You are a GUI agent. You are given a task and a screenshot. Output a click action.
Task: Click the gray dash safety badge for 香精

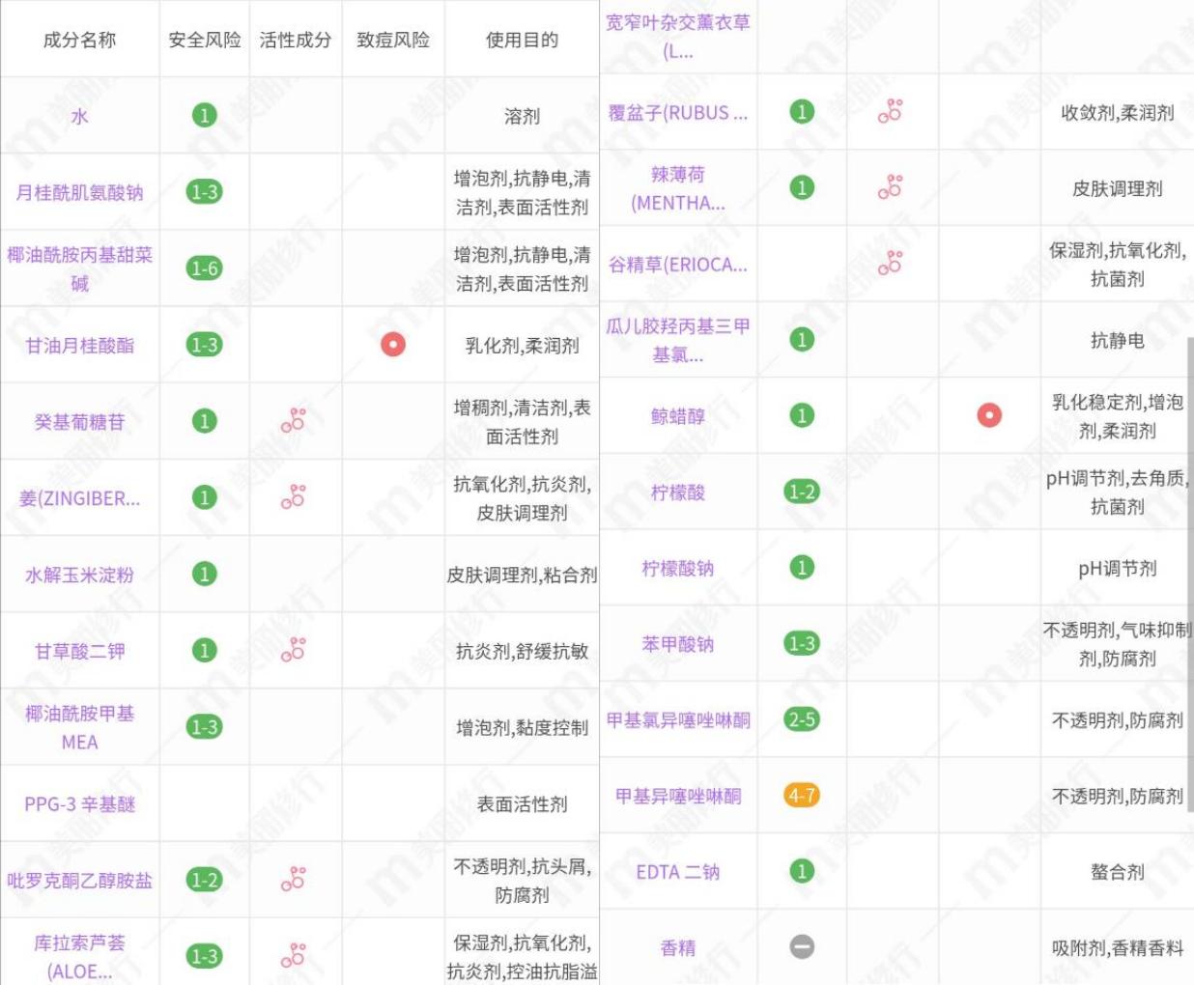(802, 948)
